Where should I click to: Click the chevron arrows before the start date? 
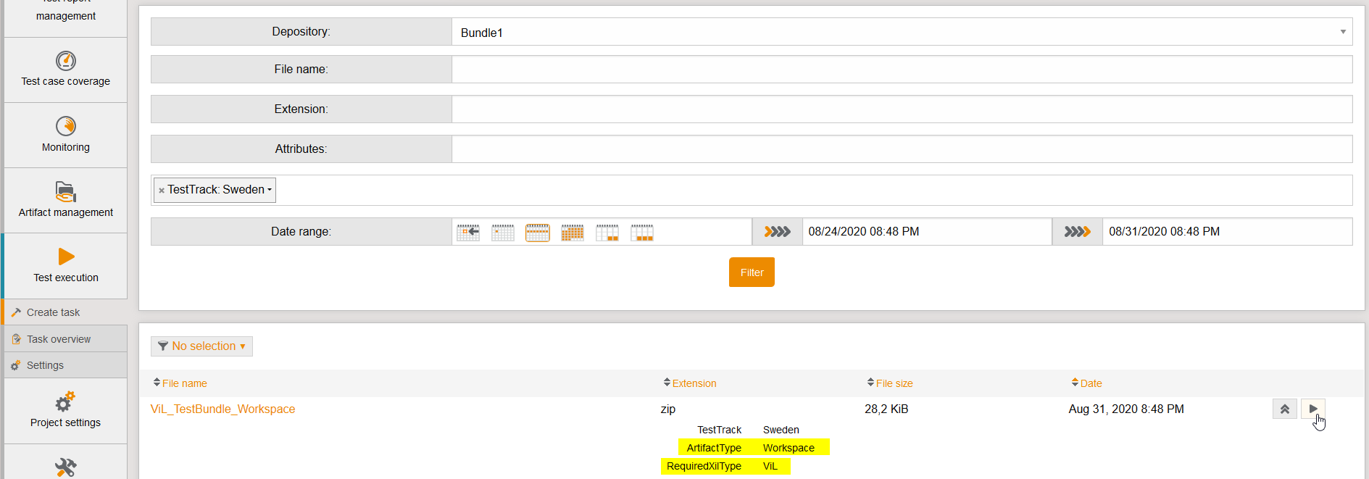(777, 232)
